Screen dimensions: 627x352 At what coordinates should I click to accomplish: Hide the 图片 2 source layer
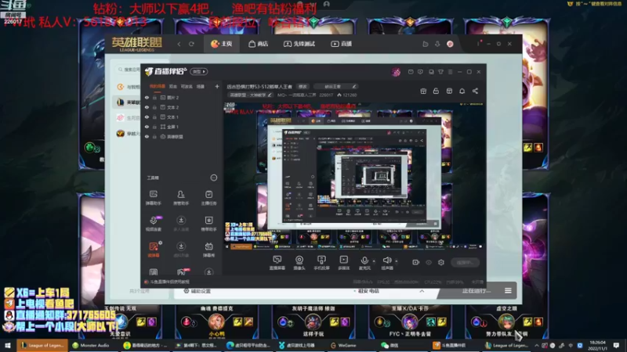click(147, 97)
